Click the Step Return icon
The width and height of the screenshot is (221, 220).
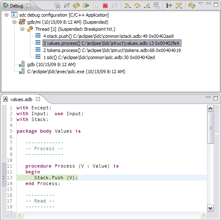(x=147, y=6)
